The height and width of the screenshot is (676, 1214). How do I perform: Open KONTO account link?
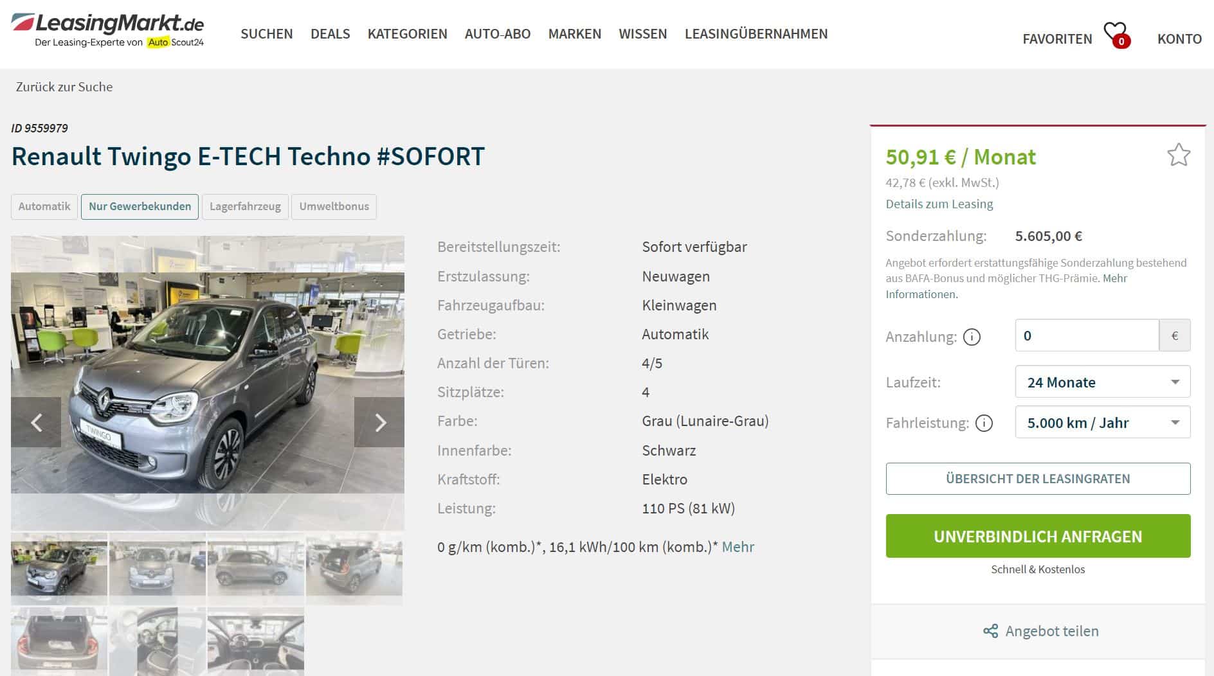point(1179,39)
